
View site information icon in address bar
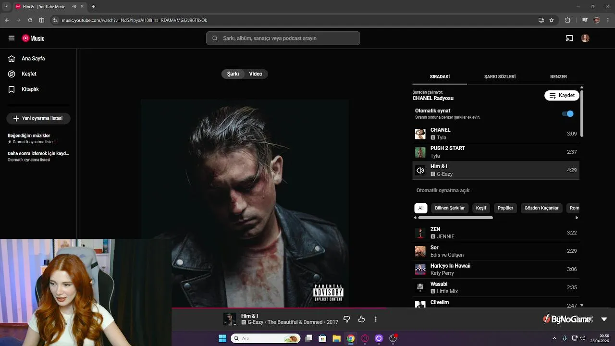point(55,20)
